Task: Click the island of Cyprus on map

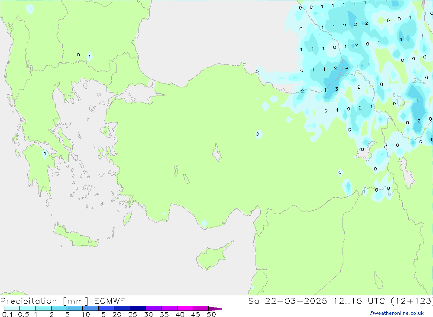Action: click(211, 257)
